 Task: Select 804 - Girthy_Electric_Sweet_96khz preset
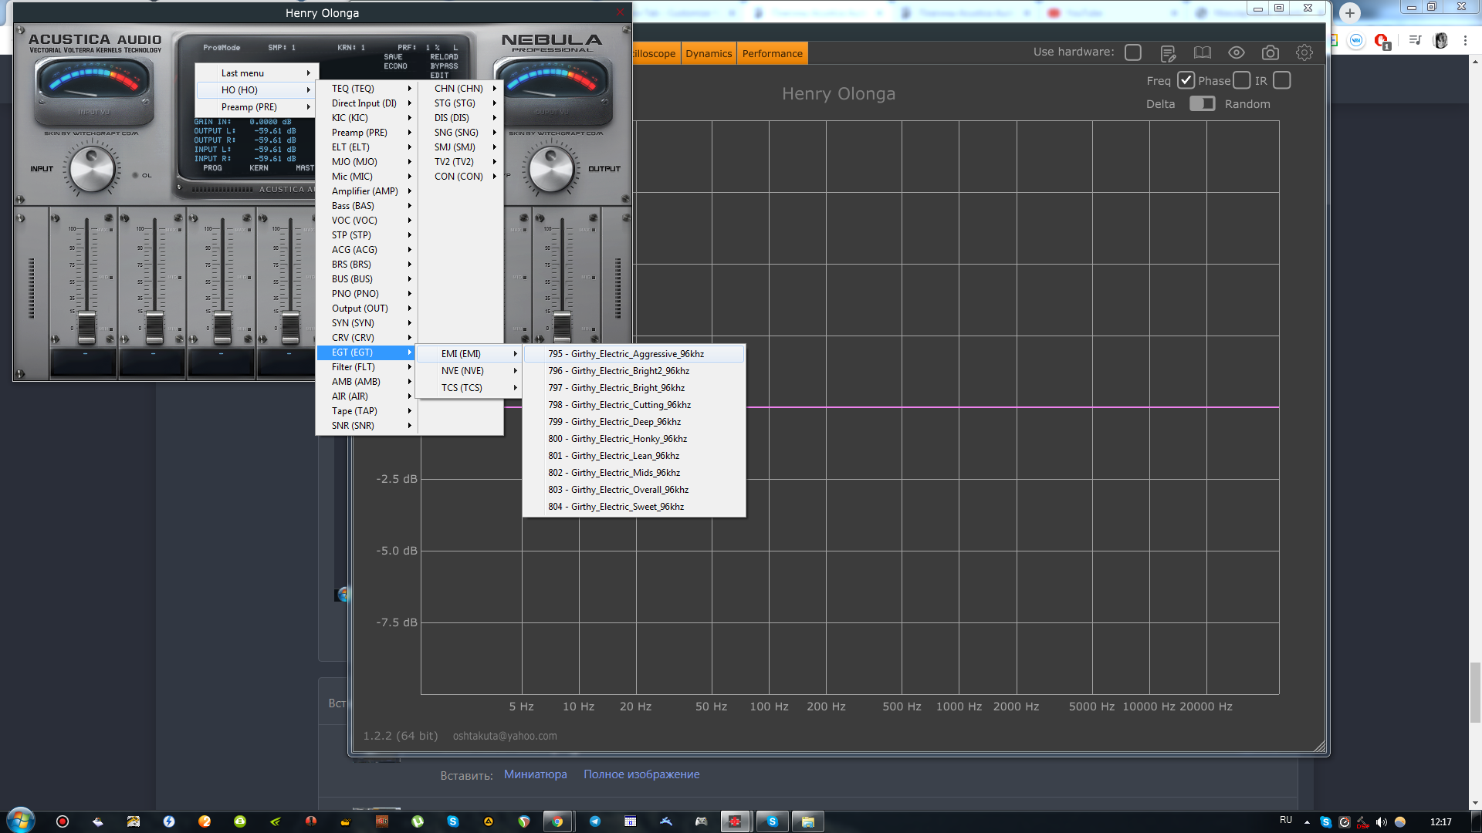coord(634,507)
